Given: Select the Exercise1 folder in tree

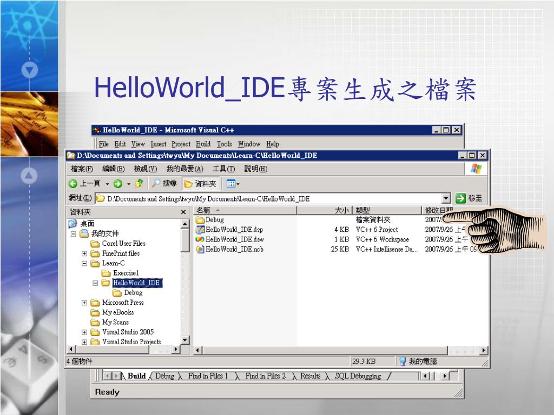Looking at the screenshot, I should [126, 273].
